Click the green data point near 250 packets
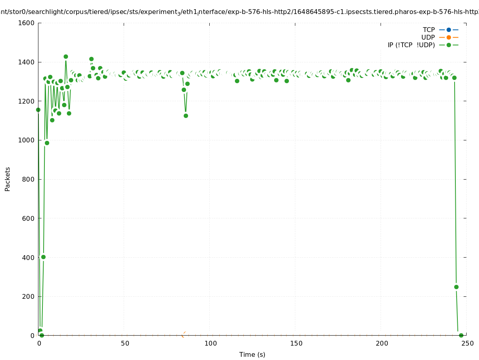This screenshot has width=479, height=360. 456,287
